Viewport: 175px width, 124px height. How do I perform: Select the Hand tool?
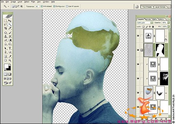5,60
